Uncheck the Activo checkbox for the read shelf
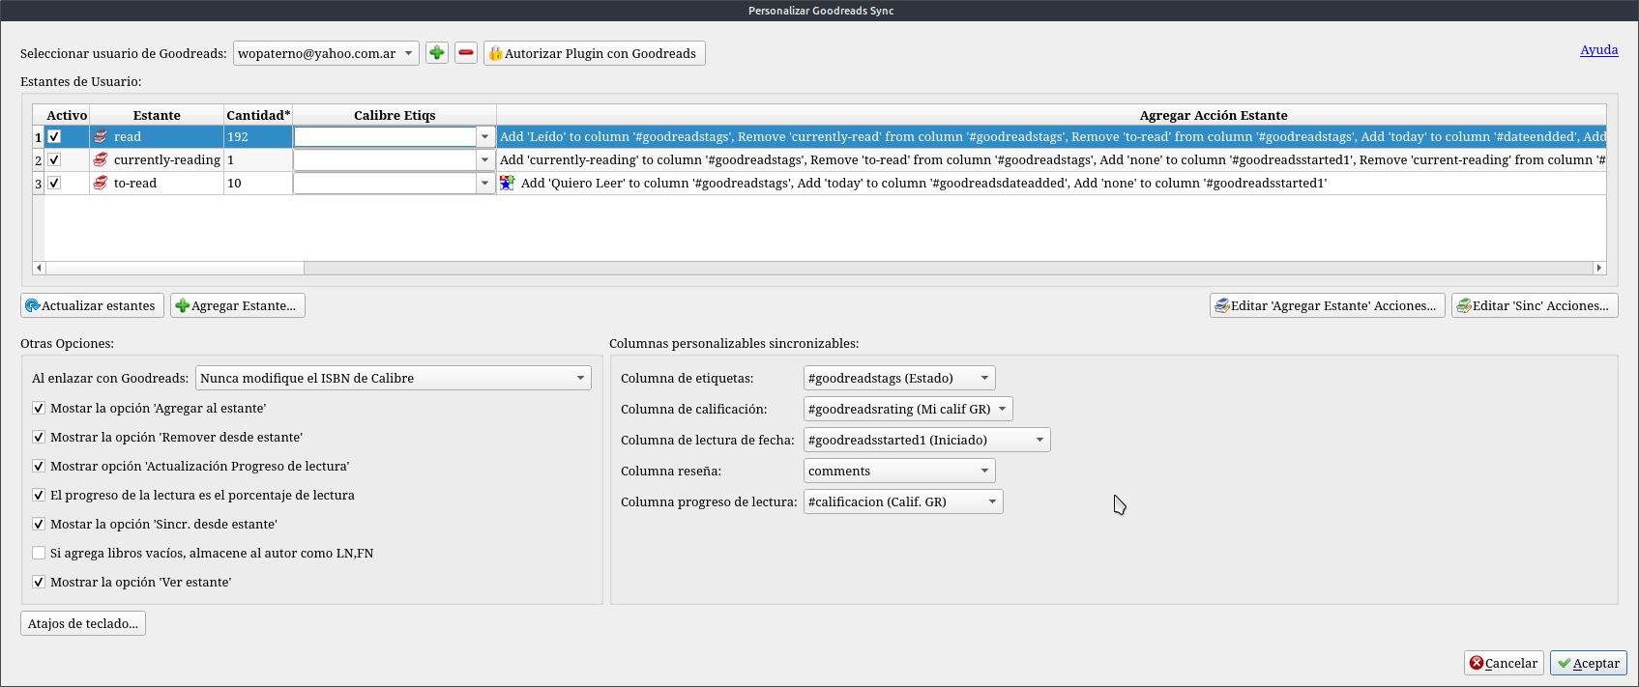The width and height of the screenshot is (1639, 687). [54, 136]
